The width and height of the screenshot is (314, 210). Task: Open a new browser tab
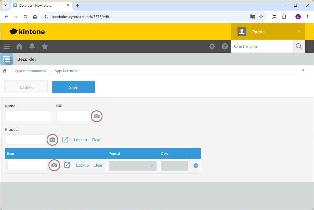click(x=78, y=5)
